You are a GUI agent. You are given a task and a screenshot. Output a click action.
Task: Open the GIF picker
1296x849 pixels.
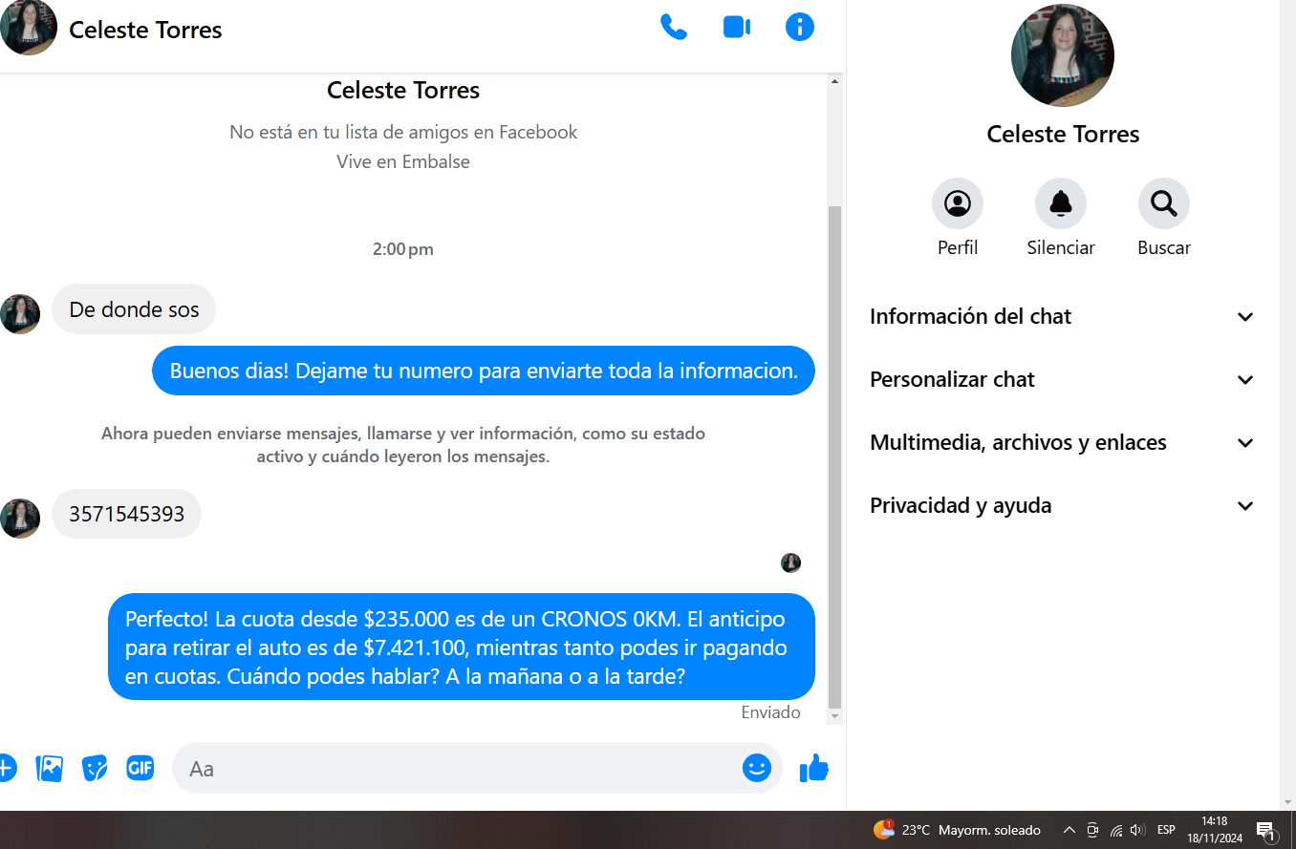tap(140, 768)
